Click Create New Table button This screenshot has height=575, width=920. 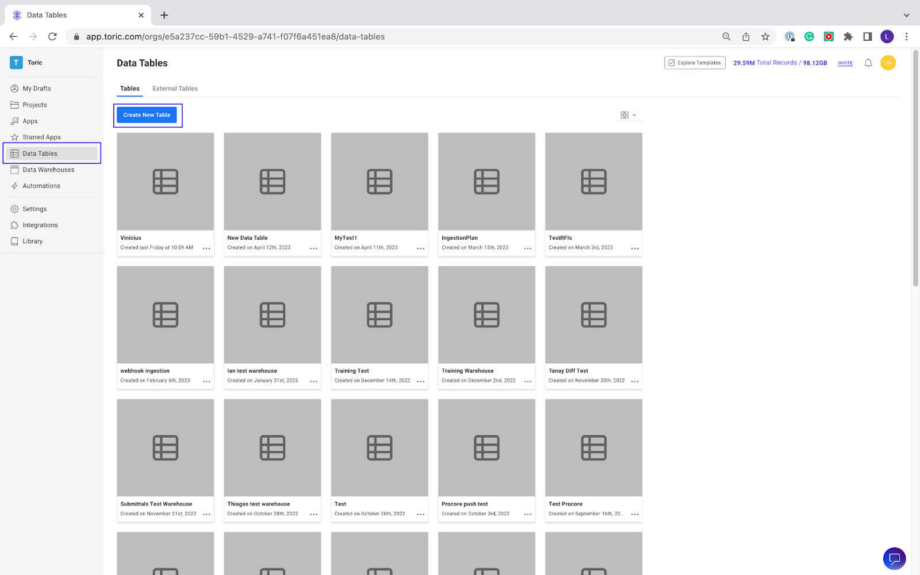(147, 115)
